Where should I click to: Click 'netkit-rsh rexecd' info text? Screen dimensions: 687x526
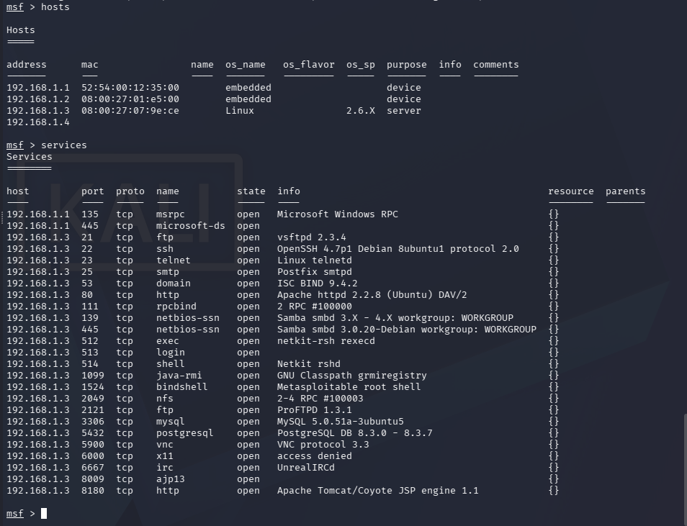(x=326, y=341)
